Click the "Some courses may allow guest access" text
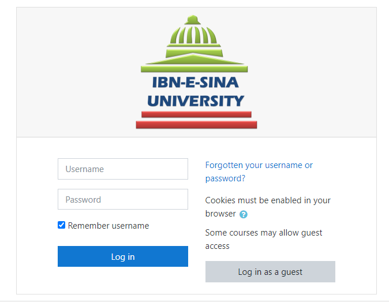The height and width of the screenshot is (302, 389). coord(264,233)
